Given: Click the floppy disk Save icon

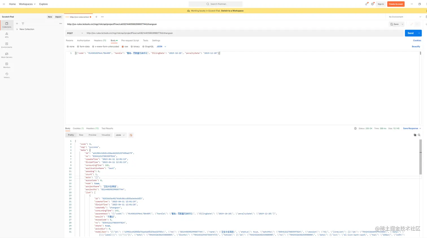Looking at the screenshot, I should pyautogui.click(x=392, y=24).
